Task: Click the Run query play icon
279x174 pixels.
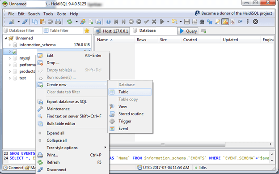Action: tap(162, 22)
